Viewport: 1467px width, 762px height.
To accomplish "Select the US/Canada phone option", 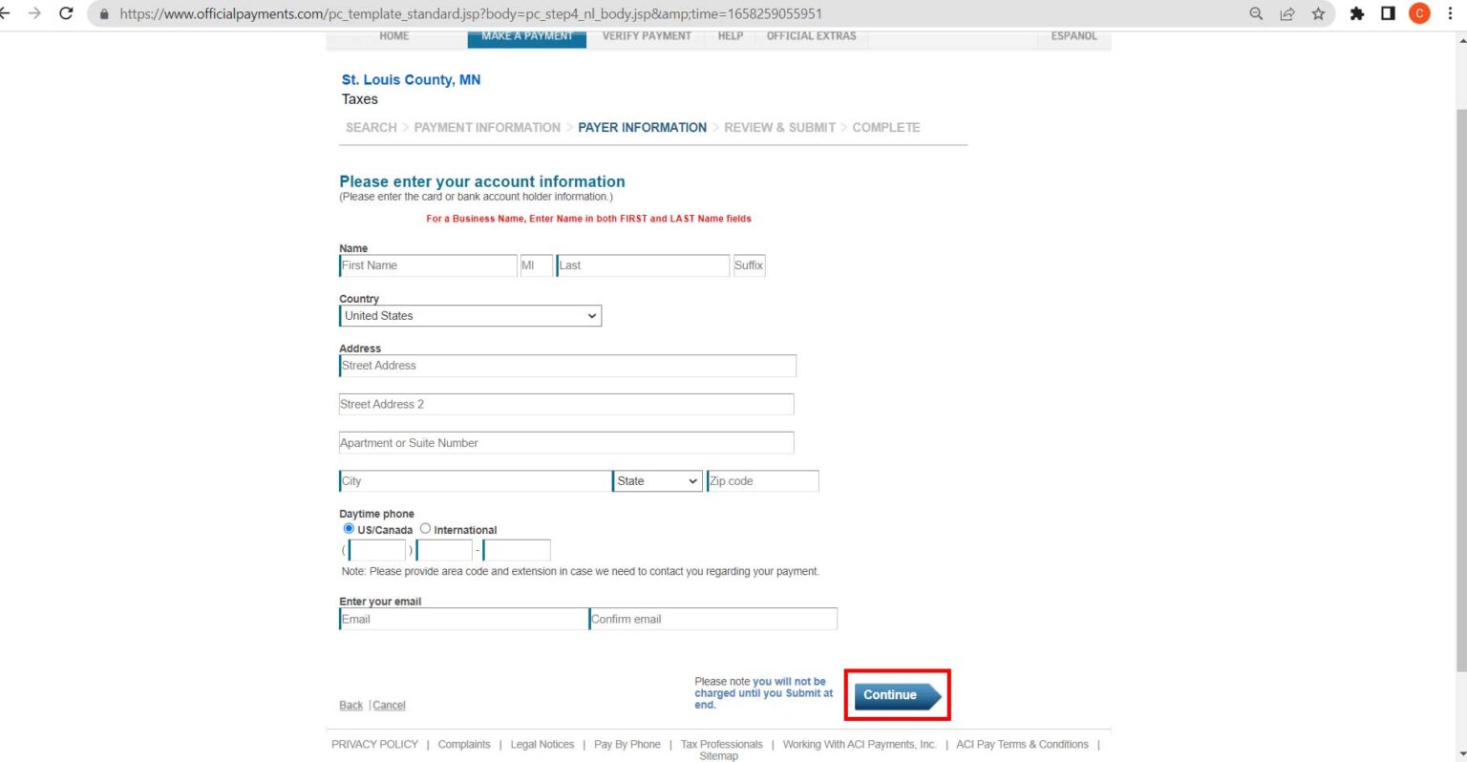I will 349,528.
